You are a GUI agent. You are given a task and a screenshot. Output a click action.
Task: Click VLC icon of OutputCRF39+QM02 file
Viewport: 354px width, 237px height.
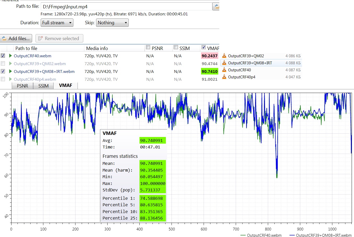(224, 56)
